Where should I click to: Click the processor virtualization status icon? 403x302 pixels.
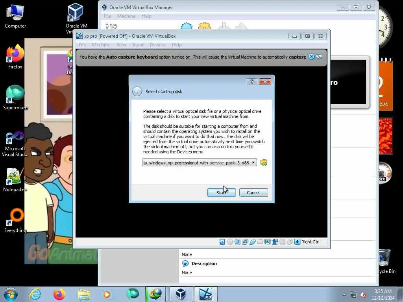[282, 242]
